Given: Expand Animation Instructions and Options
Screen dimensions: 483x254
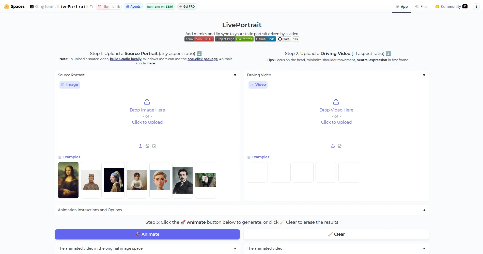Looking at the screenshot, I should tap(242, 210).
